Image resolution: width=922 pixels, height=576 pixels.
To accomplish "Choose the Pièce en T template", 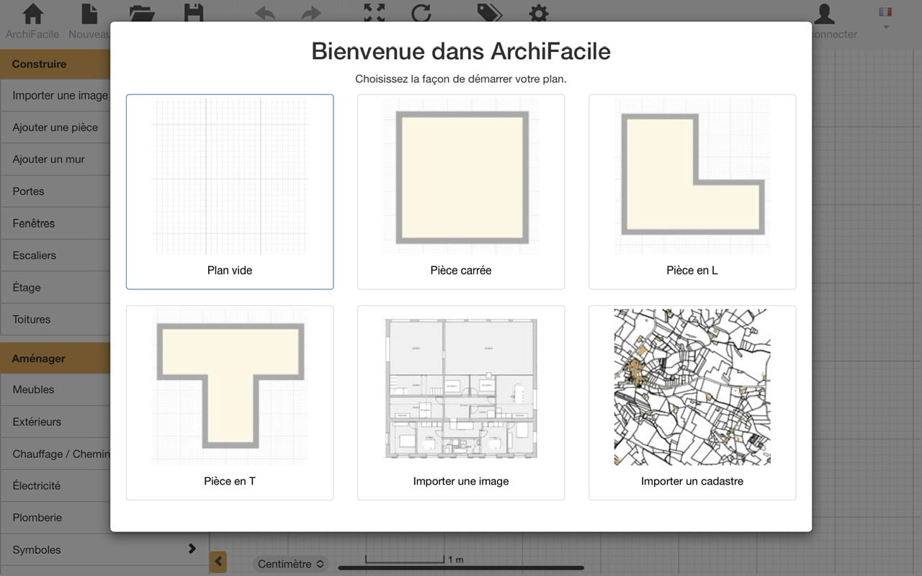I will click(x=230, y=402).
